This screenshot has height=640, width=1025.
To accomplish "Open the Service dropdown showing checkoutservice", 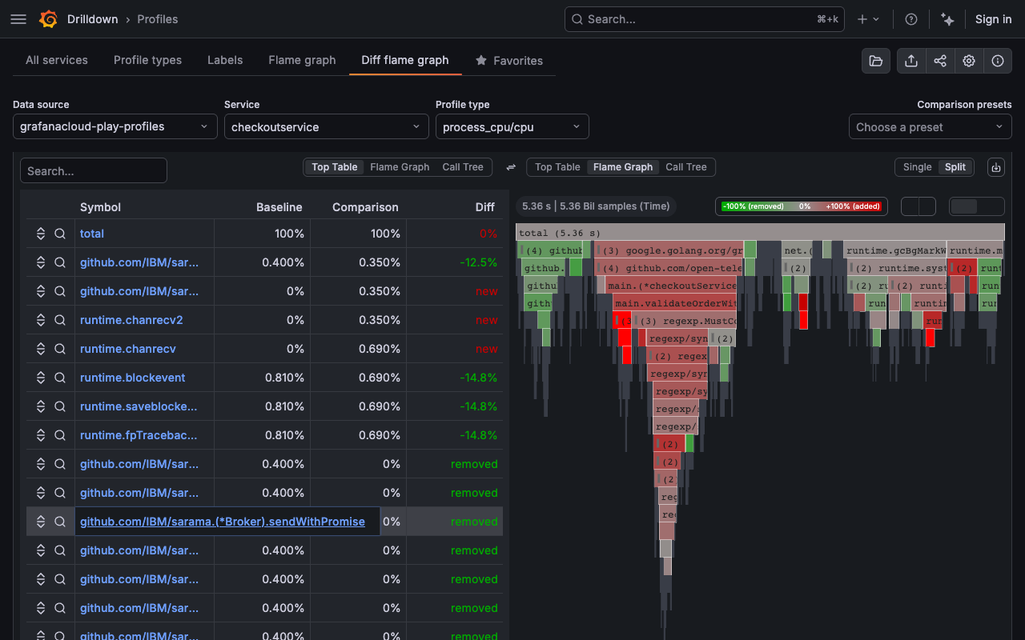I will 327,126.
